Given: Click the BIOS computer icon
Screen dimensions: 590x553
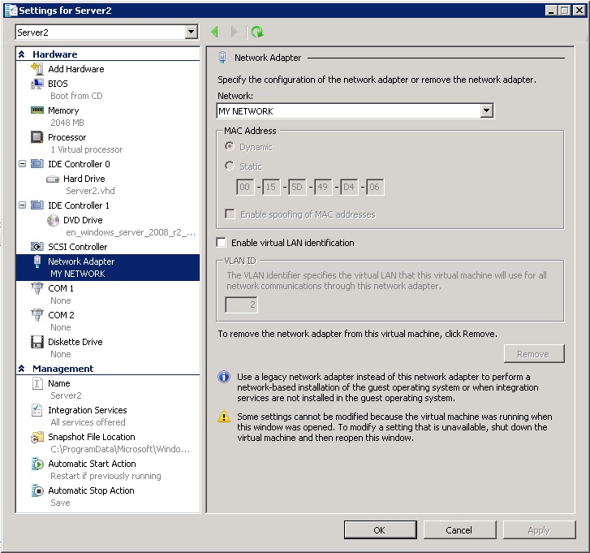Looking at the screenshot, I should click(37, 84).
